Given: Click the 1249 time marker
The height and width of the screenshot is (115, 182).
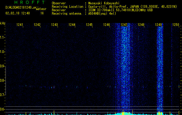Looking at the screenshot, I should click(159, 24).
